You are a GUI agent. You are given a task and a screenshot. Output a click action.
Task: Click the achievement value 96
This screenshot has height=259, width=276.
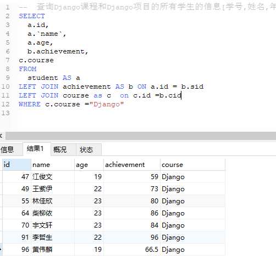coord(132,238)
